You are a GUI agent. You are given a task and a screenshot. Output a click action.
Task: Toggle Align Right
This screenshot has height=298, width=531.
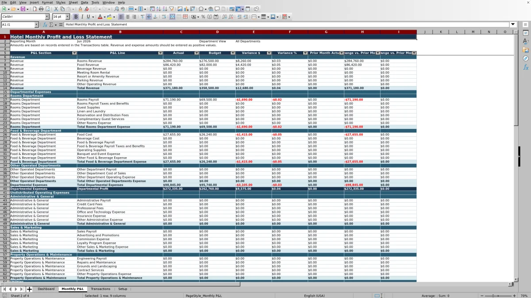[x=134, y=17]
